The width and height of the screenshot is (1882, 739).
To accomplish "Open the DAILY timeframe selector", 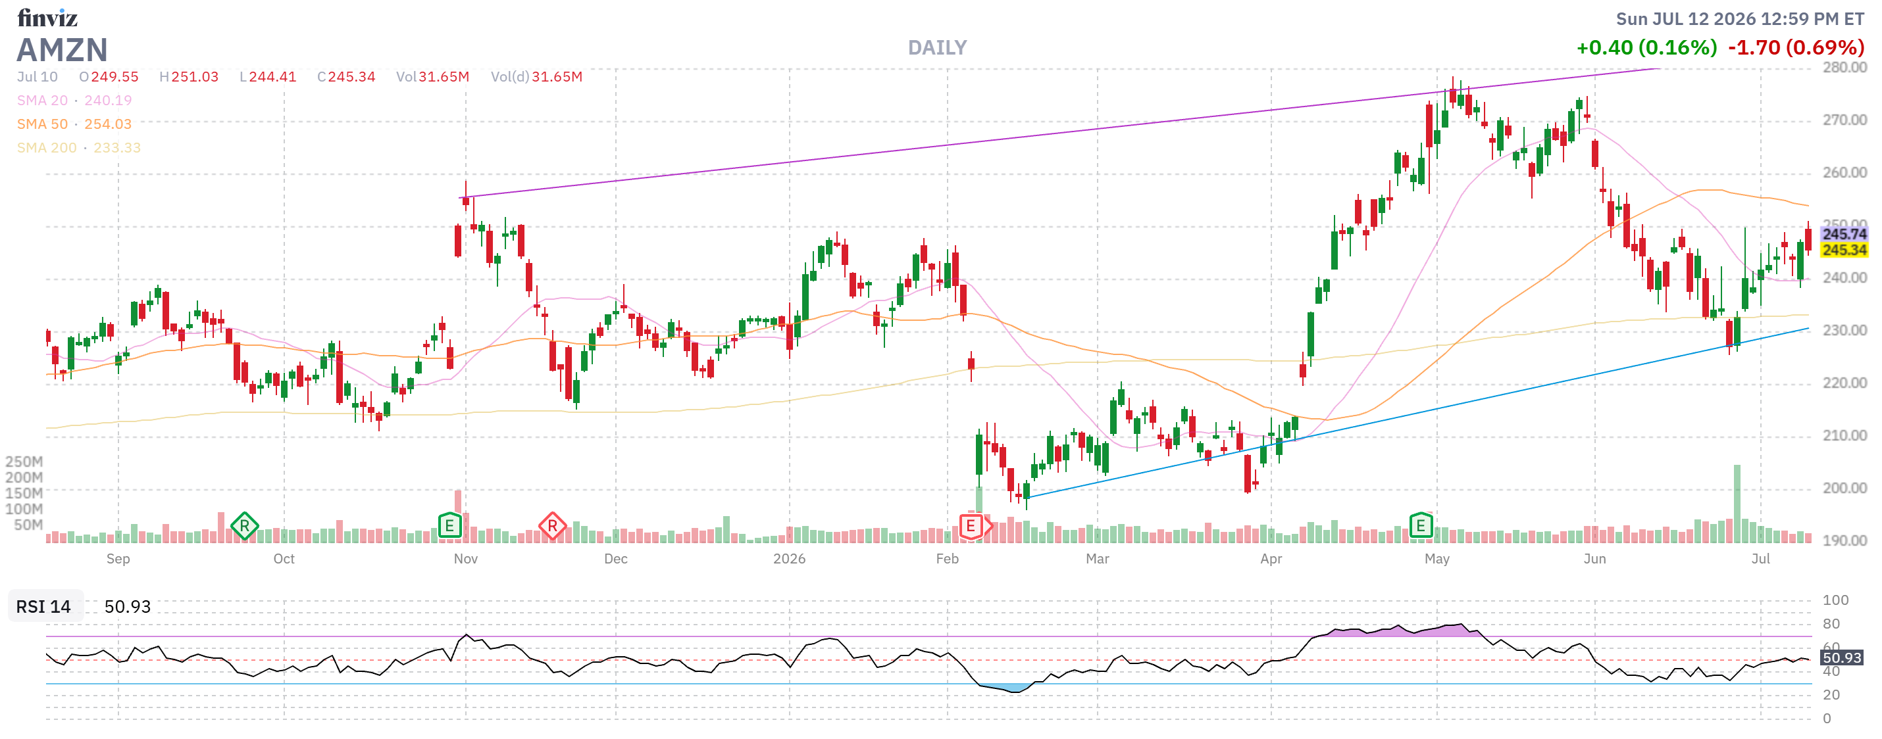I will pyautogui.click(x=936, y=47).
